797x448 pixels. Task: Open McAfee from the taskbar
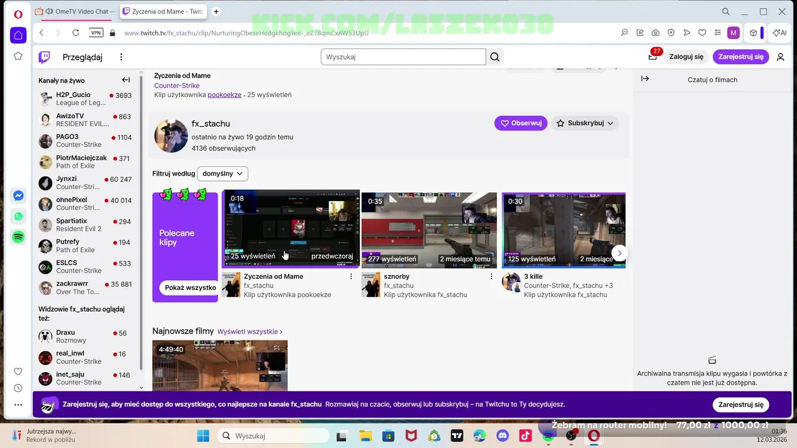[411, 436]
